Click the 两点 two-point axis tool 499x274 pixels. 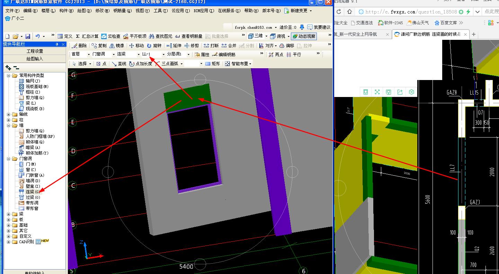coord(276,54)
